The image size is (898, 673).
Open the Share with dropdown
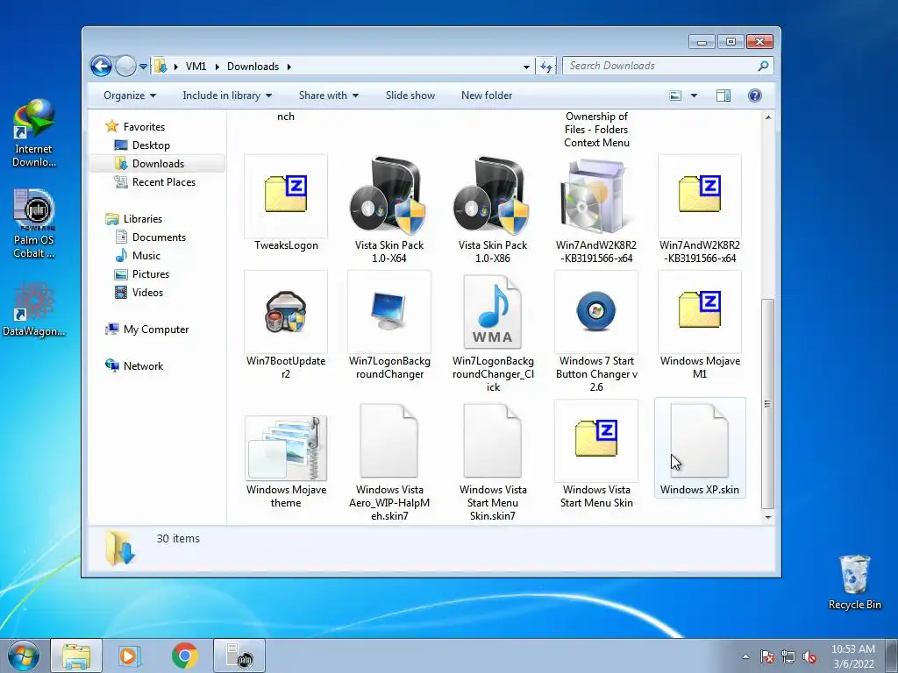click(x=329, y=96)
